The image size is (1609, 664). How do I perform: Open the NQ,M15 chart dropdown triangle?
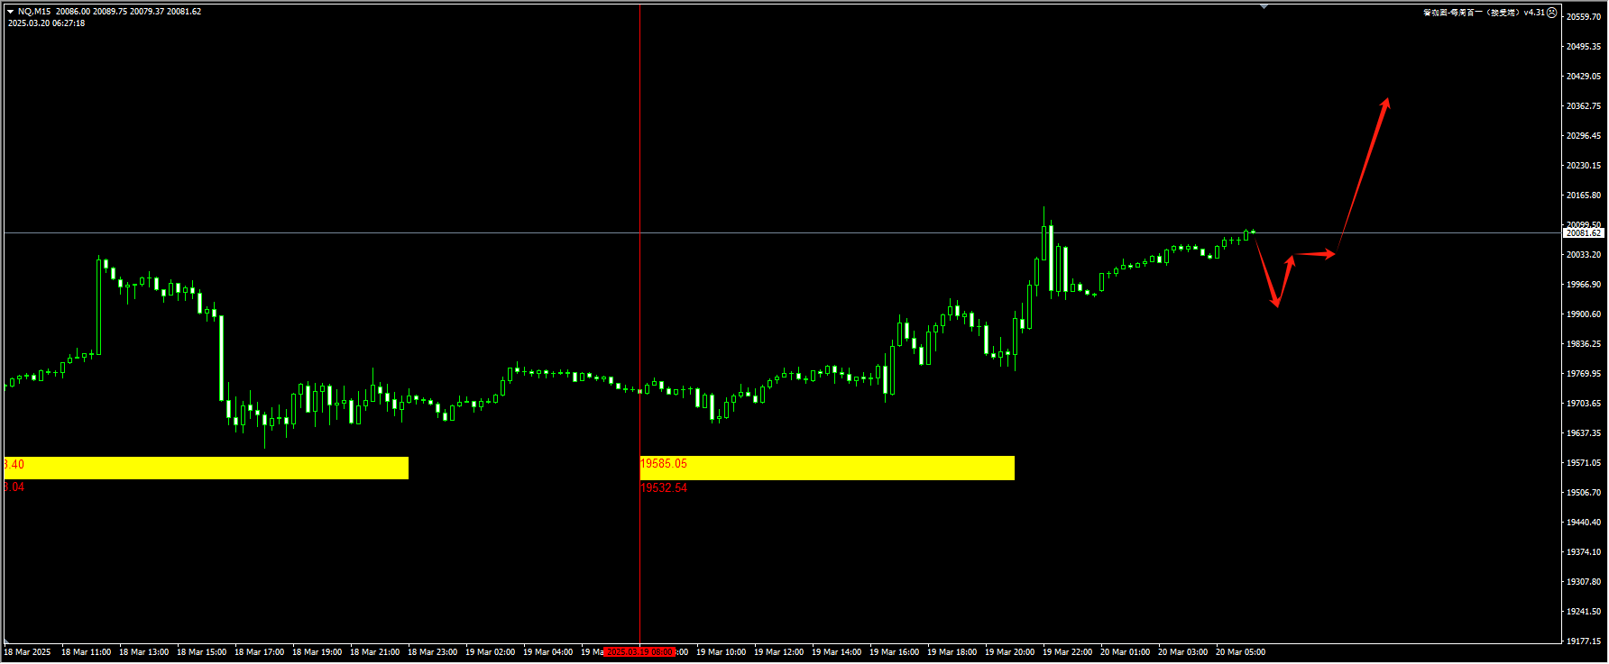(10, 12)
